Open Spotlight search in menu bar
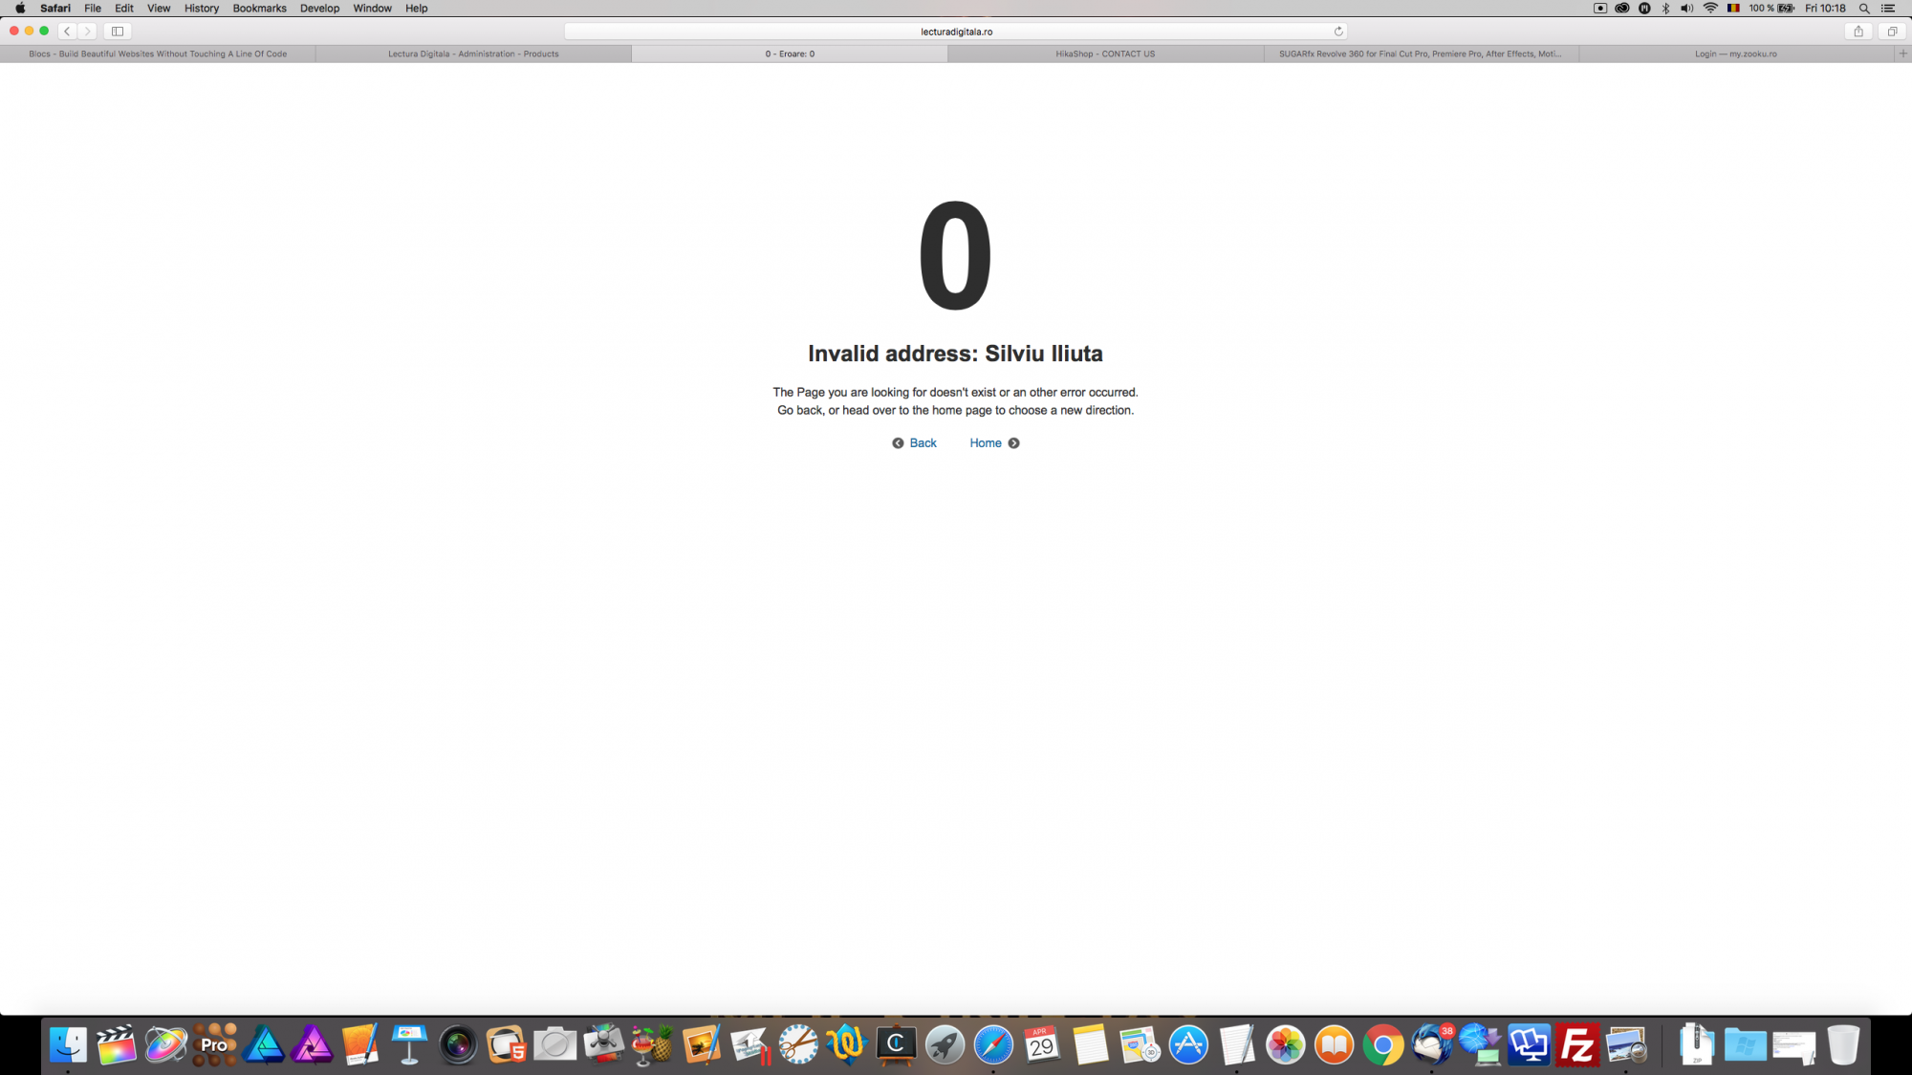This screenshot has width=1912, height=1075. [1864, 9]
